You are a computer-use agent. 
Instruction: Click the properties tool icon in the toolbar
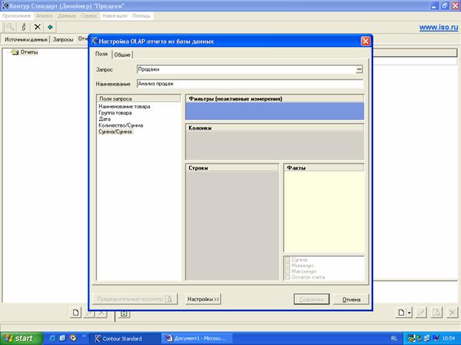tap(24, 27)
